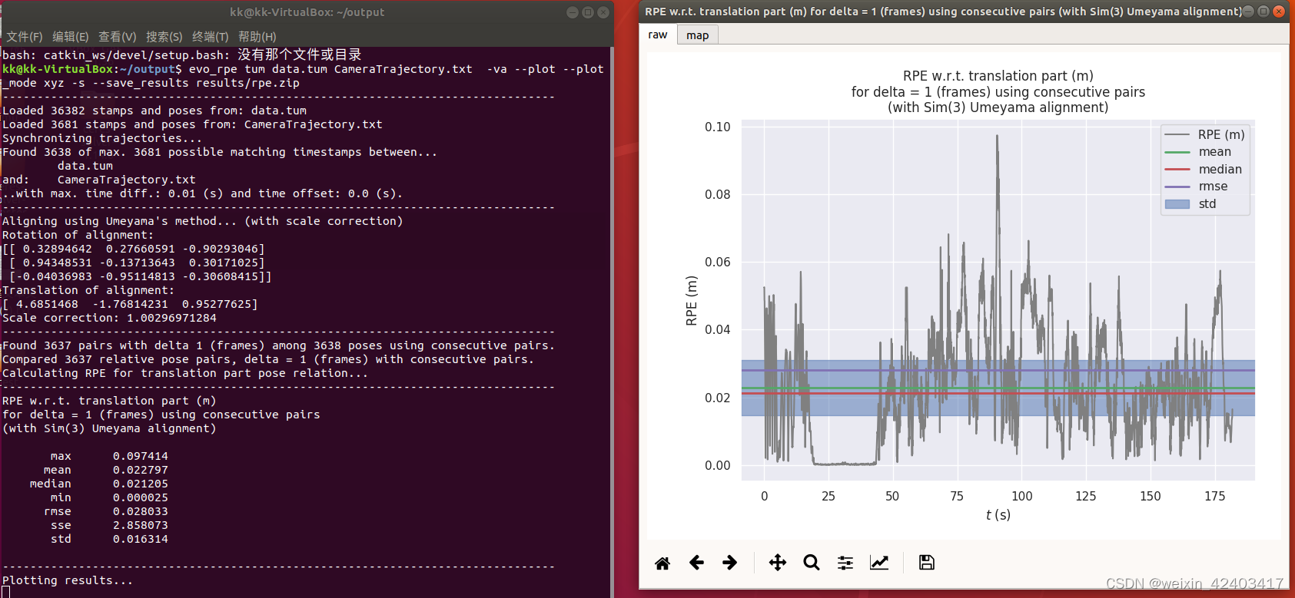The height and width of the screenshot is (598, 1295).
Task: Click the plot title text
Action: 998,91
